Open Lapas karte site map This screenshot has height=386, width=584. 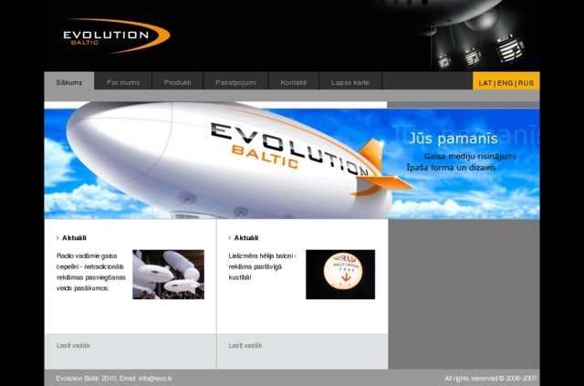tap(350, 82)
